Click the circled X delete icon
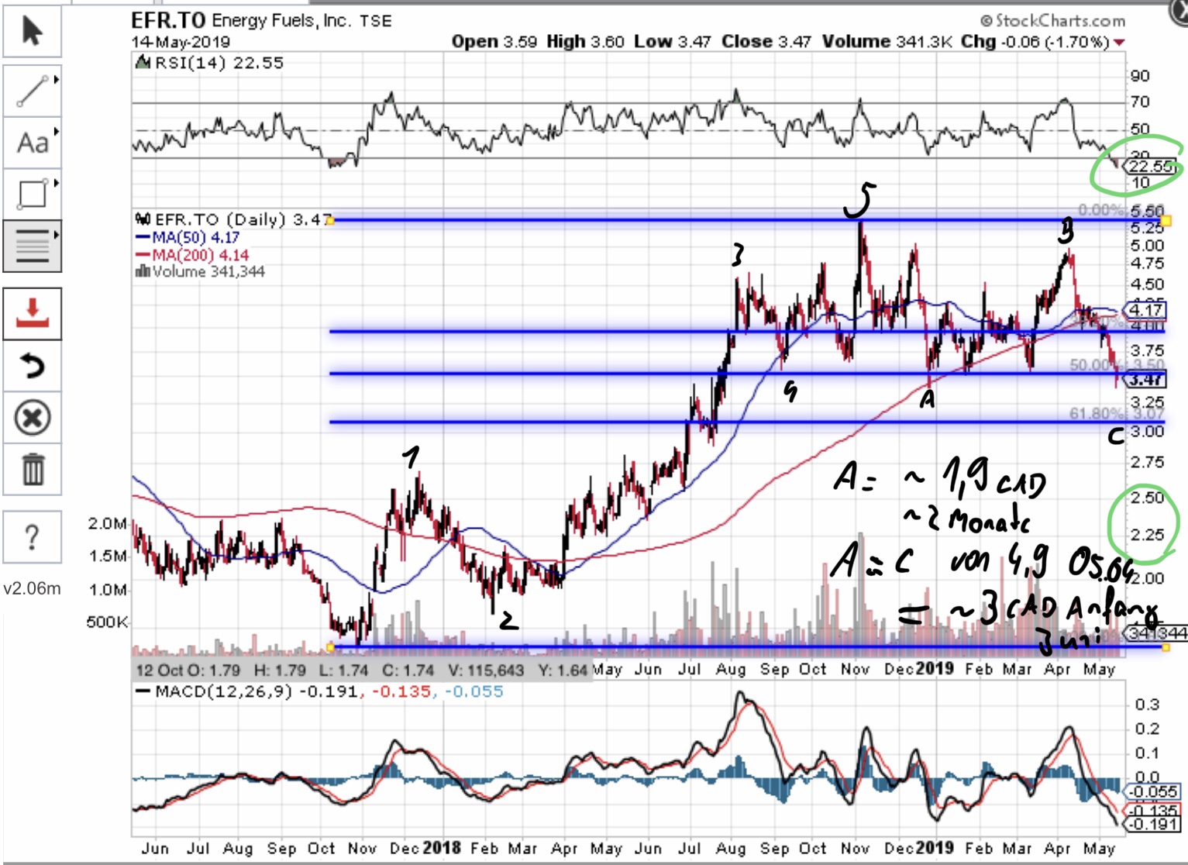Image resolution: width=1188 pixels, height=865 pixels. 32,419
